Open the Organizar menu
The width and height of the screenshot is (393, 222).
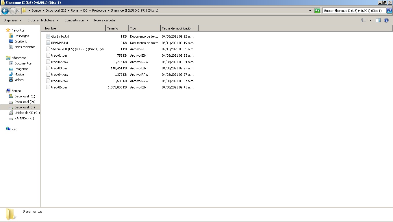pyautogui.click(x=13, y=20)
